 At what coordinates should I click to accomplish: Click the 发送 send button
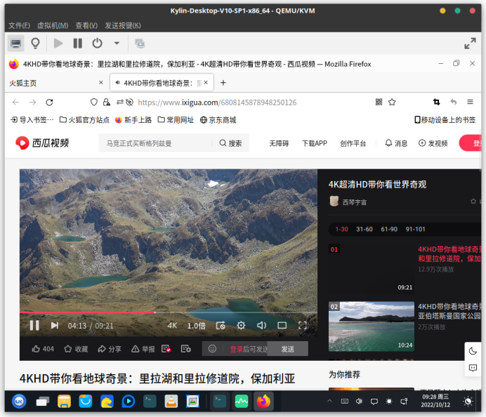tap(288, 349)
